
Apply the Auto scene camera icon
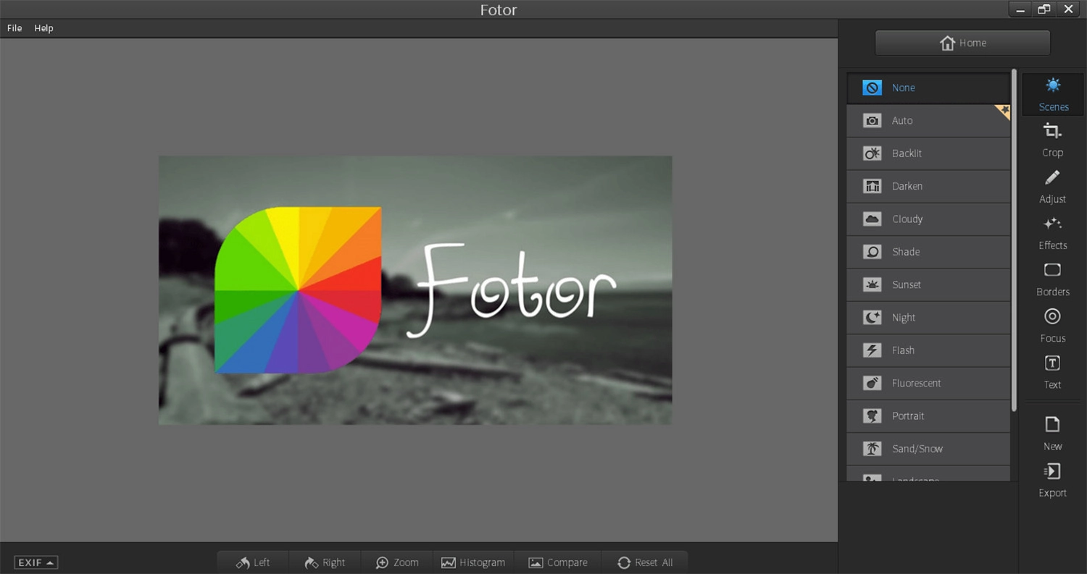click(872, 121)
